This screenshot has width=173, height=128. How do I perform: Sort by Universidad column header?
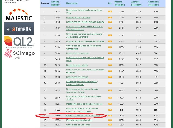click(72, 3)
